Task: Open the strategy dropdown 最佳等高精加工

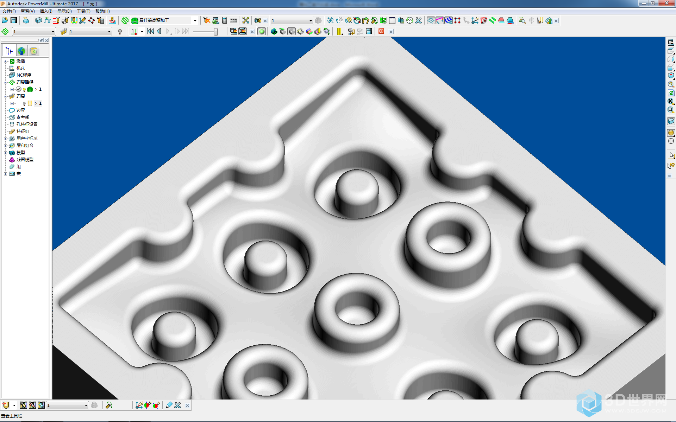Action: [195, 20]
